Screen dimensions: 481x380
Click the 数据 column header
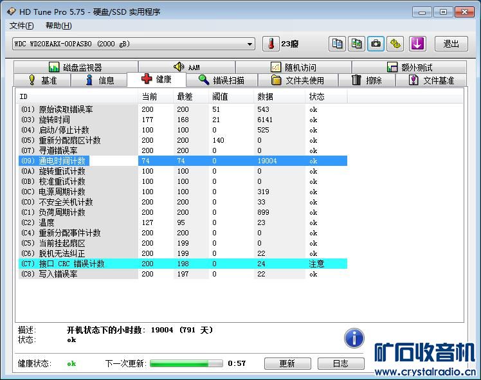[280, 97]
